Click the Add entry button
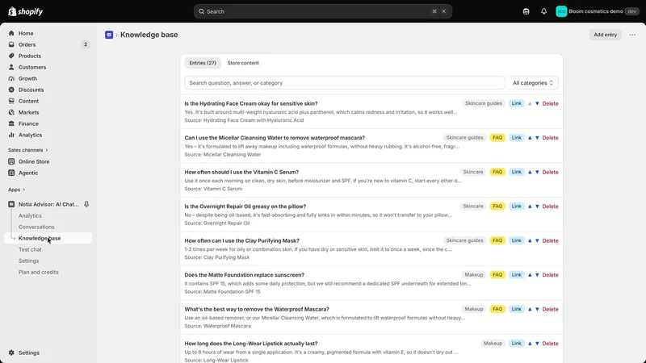Image resolution: width=646 pixels, height=363 pixels. point(605,35)
